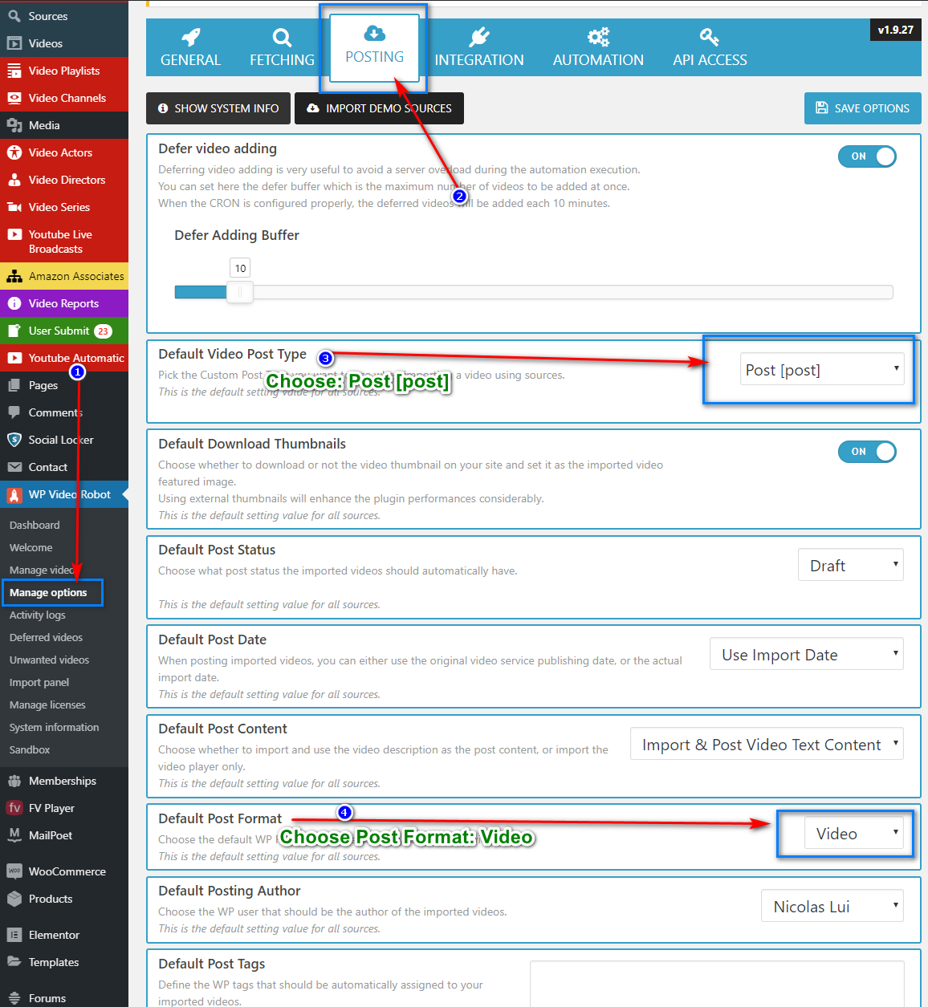The image size is (928, 1007).
Task: Open the Default Post Format dropdown
Action: click(853, 834)
